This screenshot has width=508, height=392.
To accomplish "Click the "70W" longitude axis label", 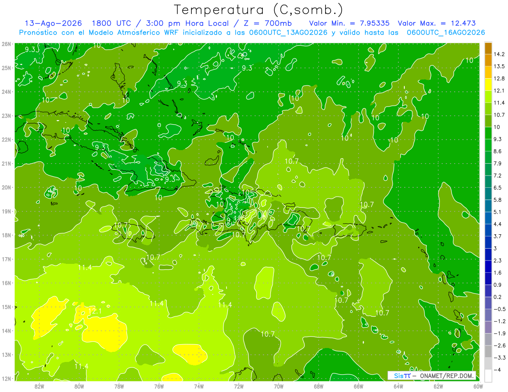I will pyautogui.click(x=279, y=386).
